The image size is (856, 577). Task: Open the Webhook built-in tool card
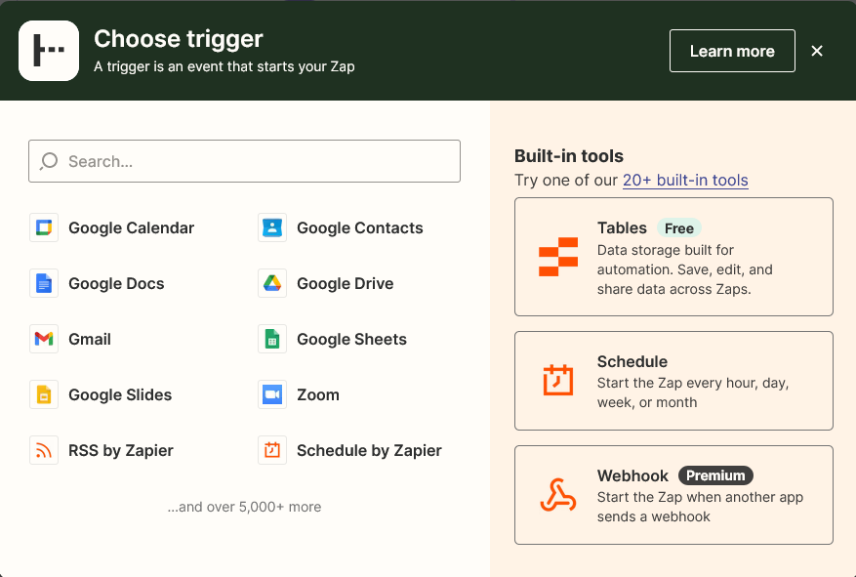pyautogui.click(x=673, y=495)
